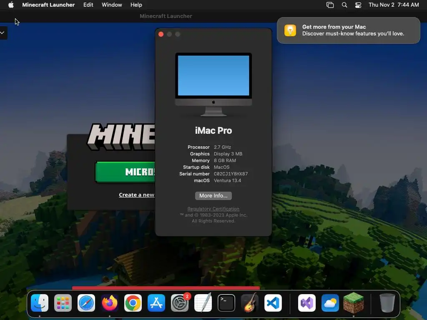
Task: Expand the launcher dropdown chevron at left edge
Action: (3, 33)
